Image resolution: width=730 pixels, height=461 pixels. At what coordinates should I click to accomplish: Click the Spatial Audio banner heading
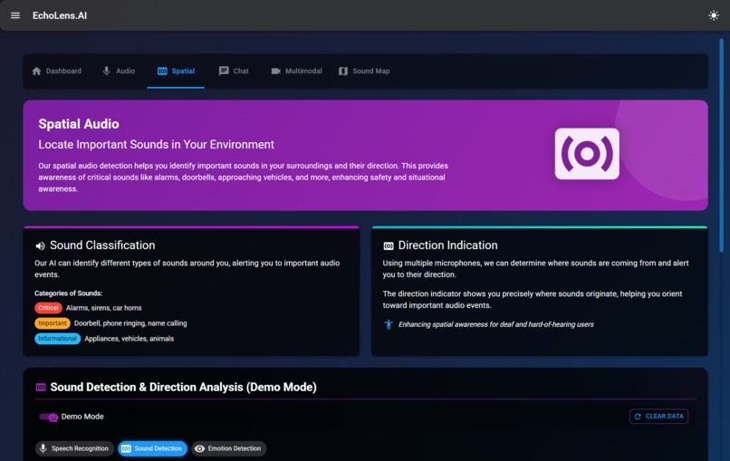coord(79,124)
